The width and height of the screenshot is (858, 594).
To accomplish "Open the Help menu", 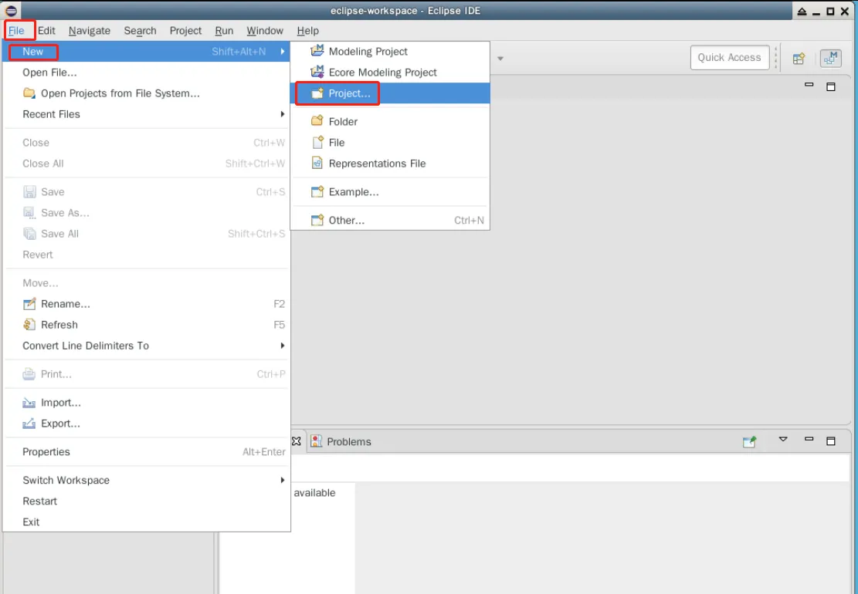I will (x=307, y=31).
